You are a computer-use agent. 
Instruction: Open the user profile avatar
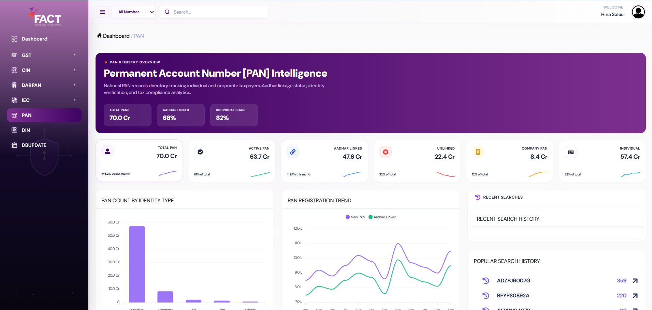click(638, 12)
